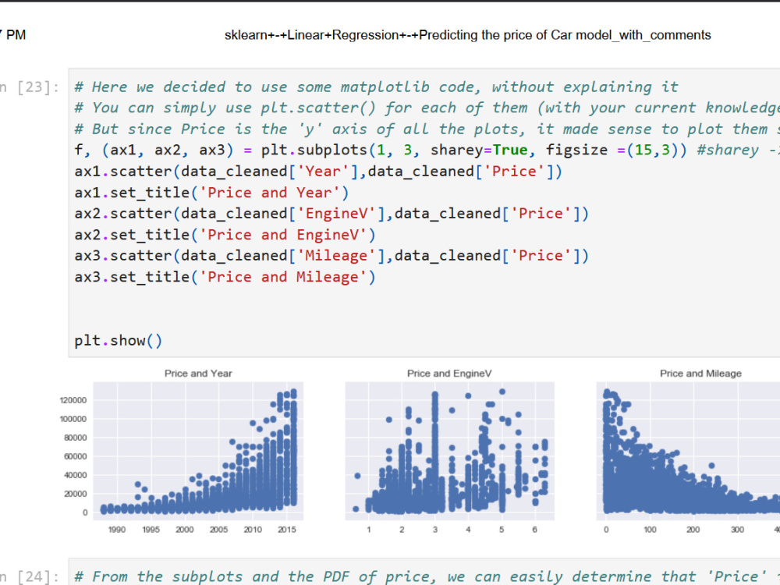Click the 120000 y-axis tick label
The width and height of the screenshot is (780, 585).
(x=73, y=400)
